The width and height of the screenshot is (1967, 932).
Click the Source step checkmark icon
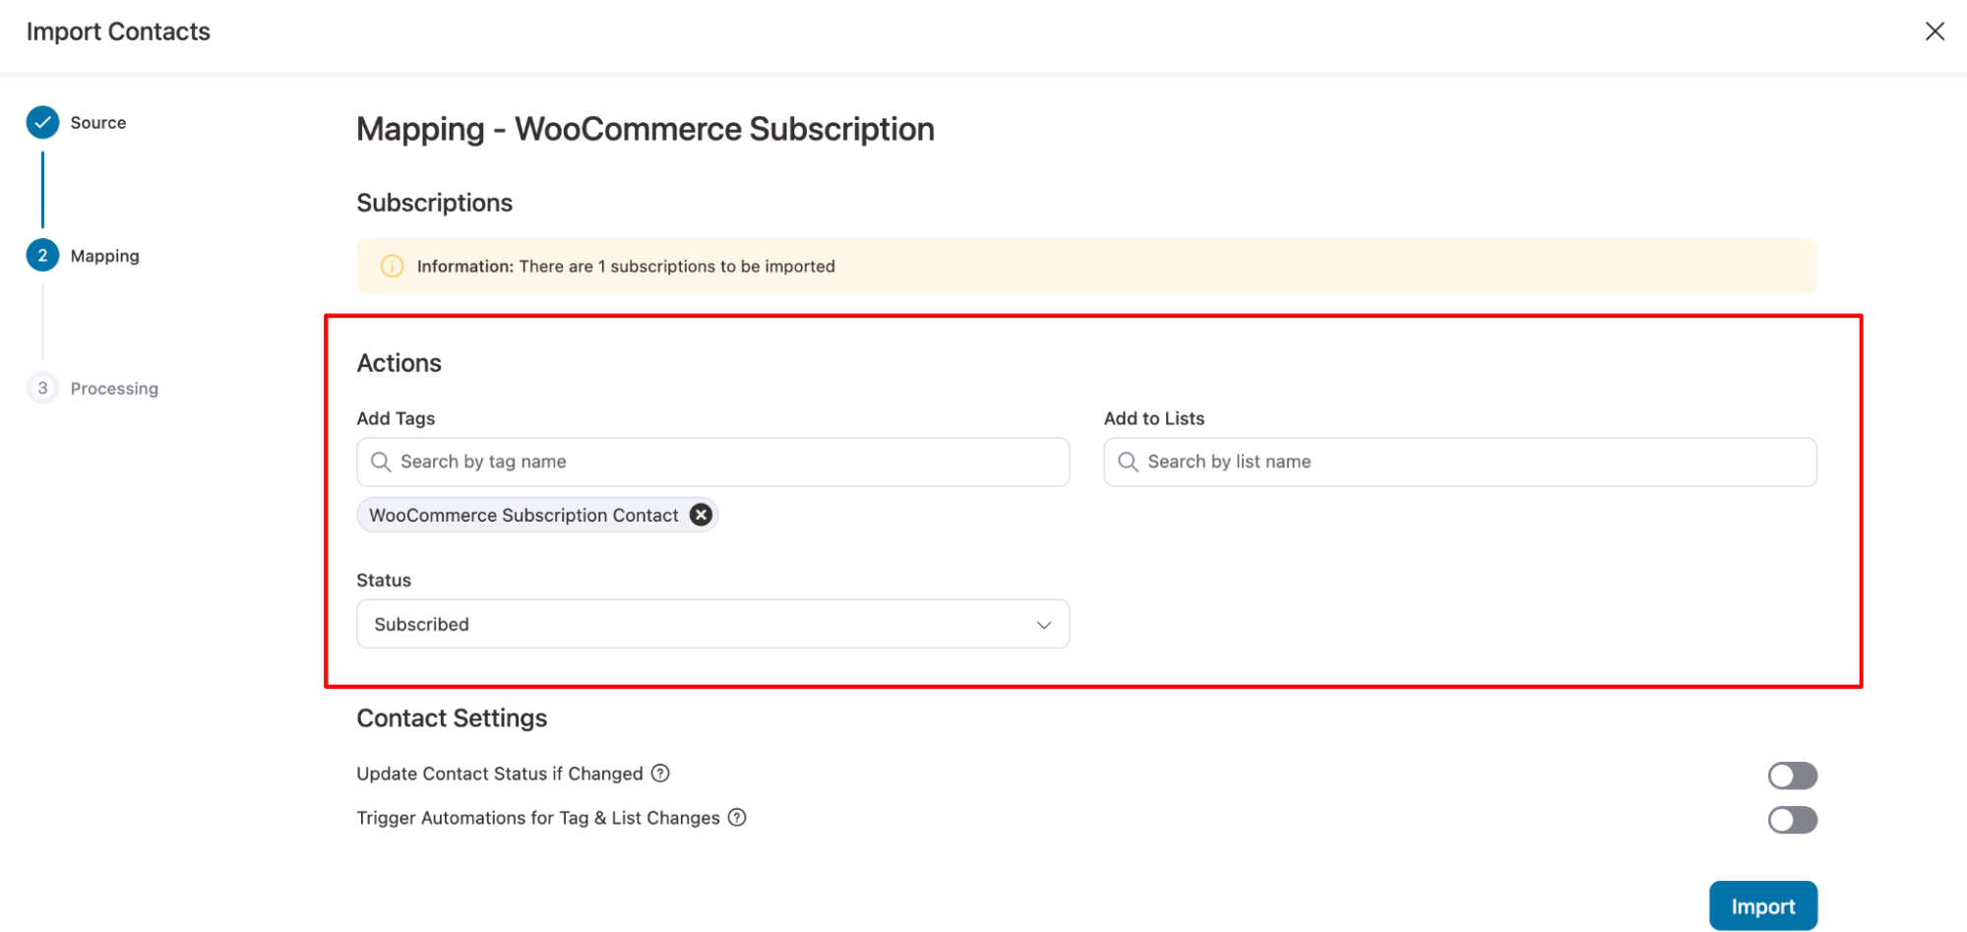[x=42, y=122]
